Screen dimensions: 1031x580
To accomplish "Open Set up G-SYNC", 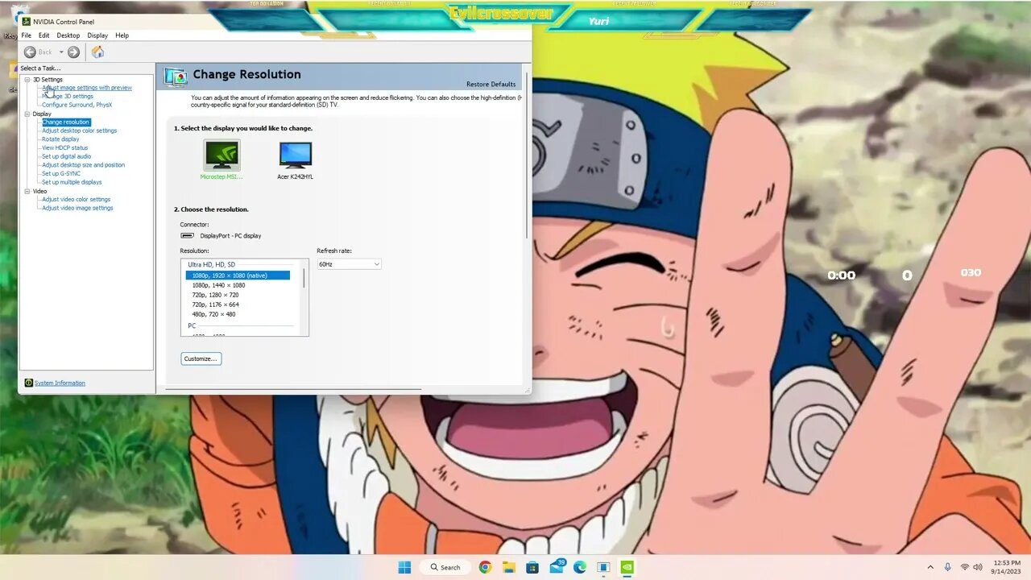I will [61, 173].
